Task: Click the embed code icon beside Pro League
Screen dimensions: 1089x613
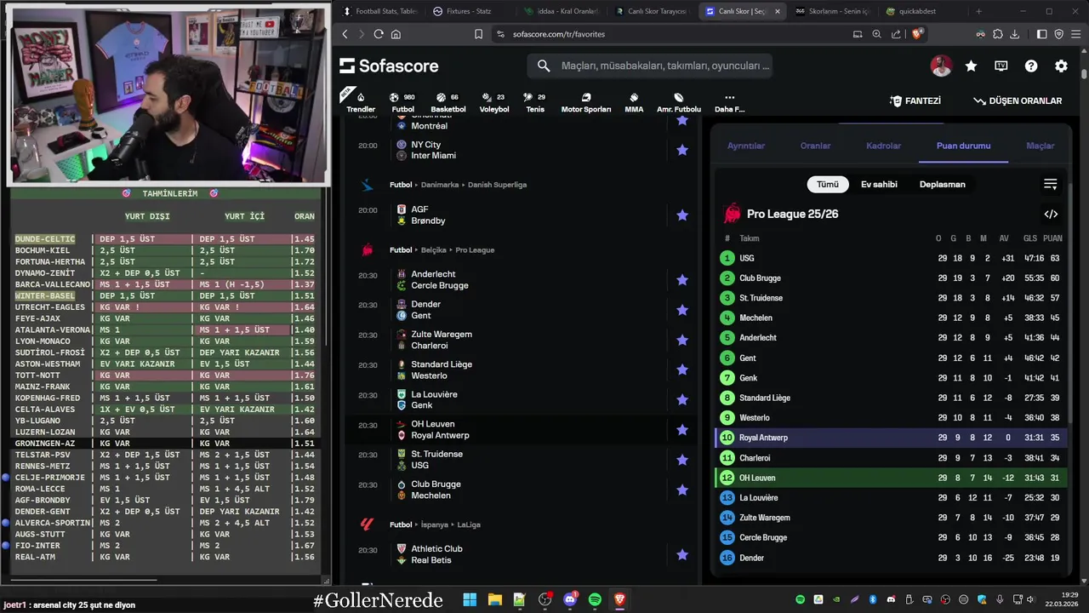Action: [1051, 215]
